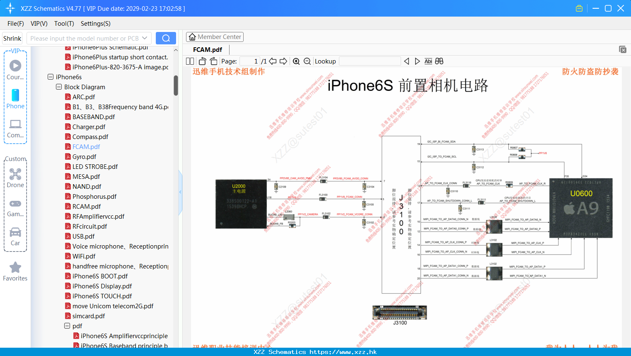Zoom out of the schematic
Image resolution: width=631 pixels, height=356 pixels.
point(307,61)
